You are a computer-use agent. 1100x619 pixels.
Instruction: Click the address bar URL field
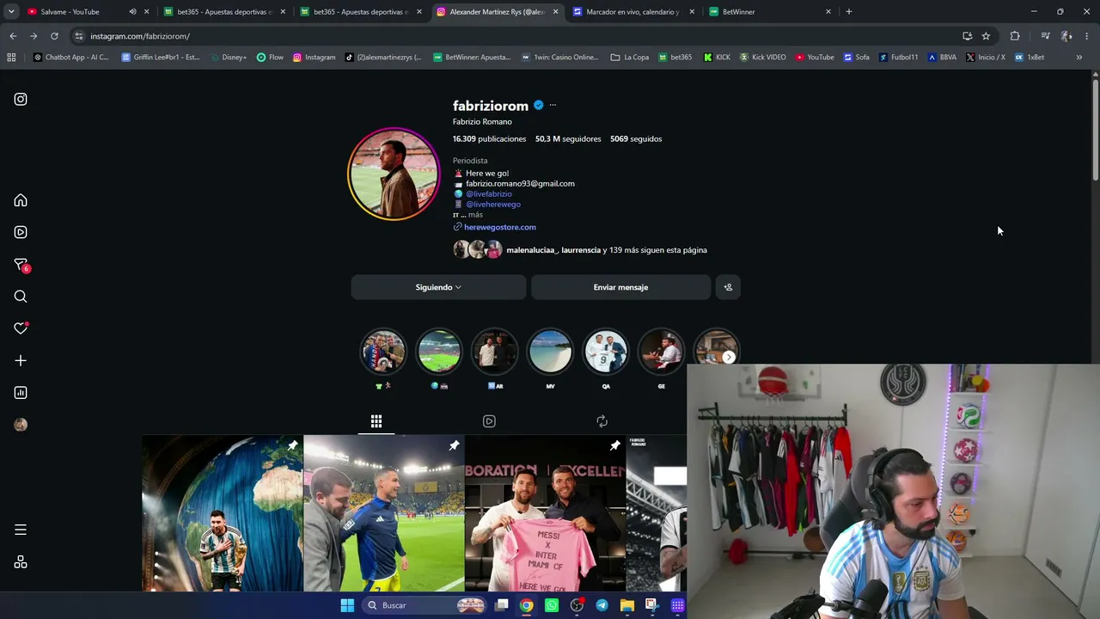pos(516,36)
